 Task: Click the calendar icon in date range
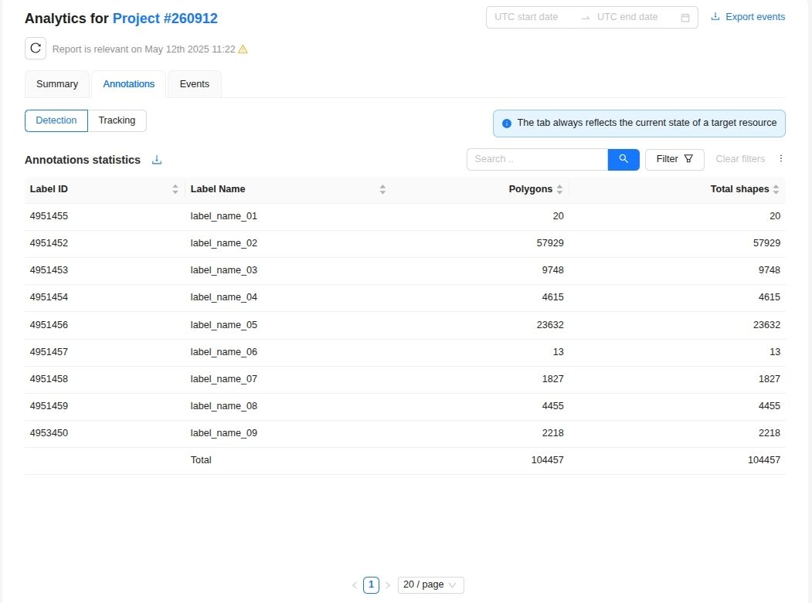tap(685, 18)
